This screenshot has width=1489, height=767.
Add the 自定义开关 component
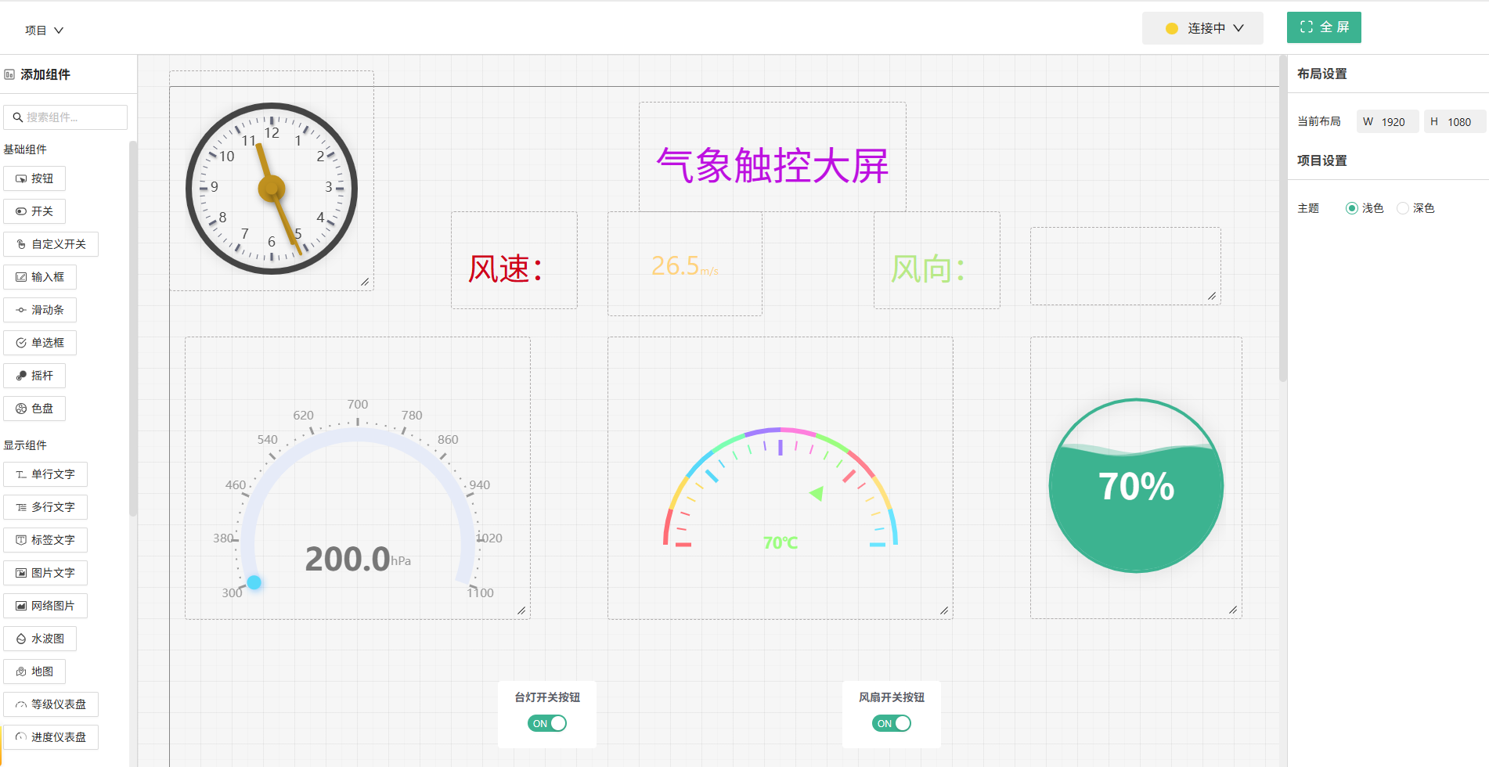point(51,244)
